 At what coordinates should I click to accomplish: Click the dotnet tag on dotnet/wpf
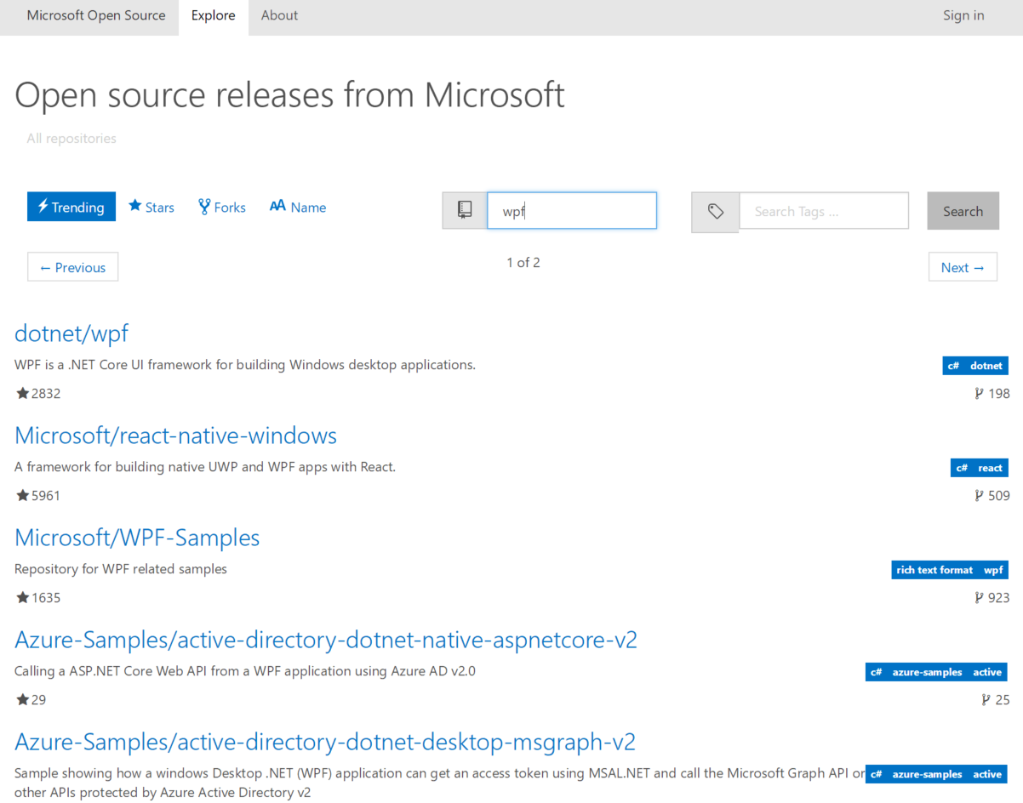pos(986,366)
